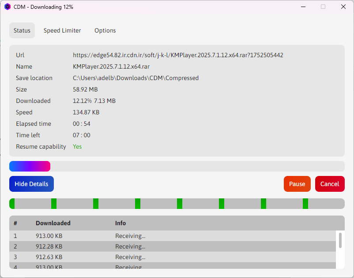Minimize the CDM download window
The image size is (354, 278).
303,7
